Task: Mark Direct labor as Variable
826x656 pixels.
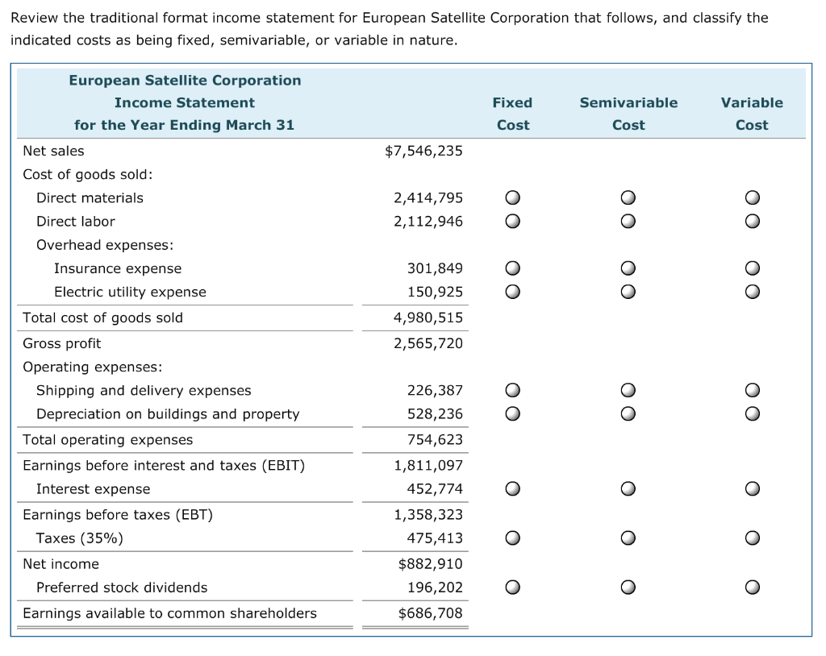Action: (752, 222)
